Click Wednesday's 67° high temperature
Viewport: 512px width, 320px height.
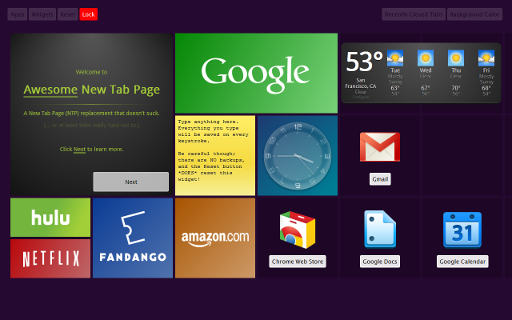(x=426, y=88)
